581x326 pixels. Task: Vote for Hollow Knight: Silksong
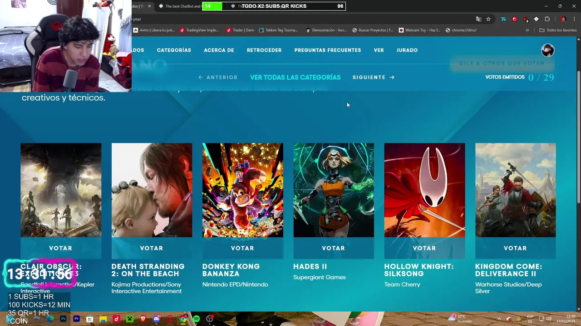tap(424, 248)
